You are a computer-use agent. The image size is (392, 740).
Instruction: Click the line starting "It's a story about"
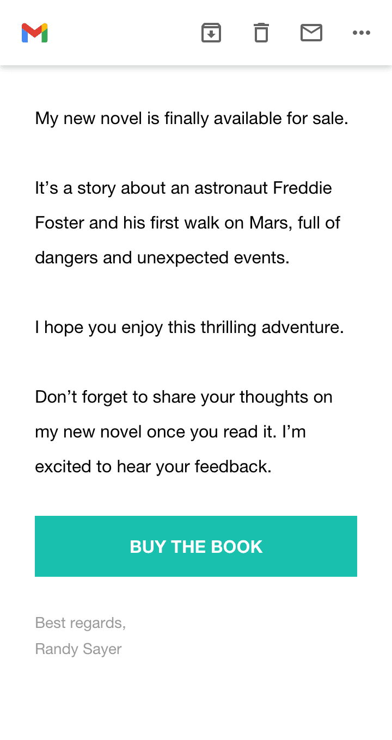click(x=183, y=188)
